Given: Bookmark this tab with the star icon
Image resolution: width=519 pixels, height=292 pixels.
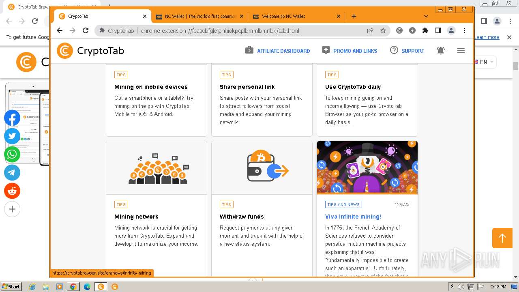Looking at the screenshot, I should click(x=383, y=30).
